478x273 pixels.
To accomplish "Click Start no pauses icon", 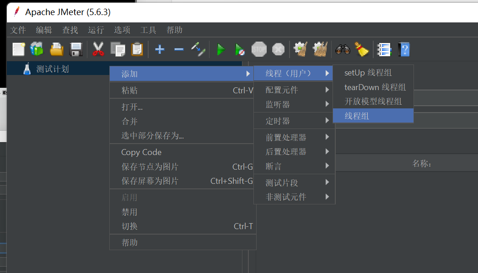I will coord(240,49).
